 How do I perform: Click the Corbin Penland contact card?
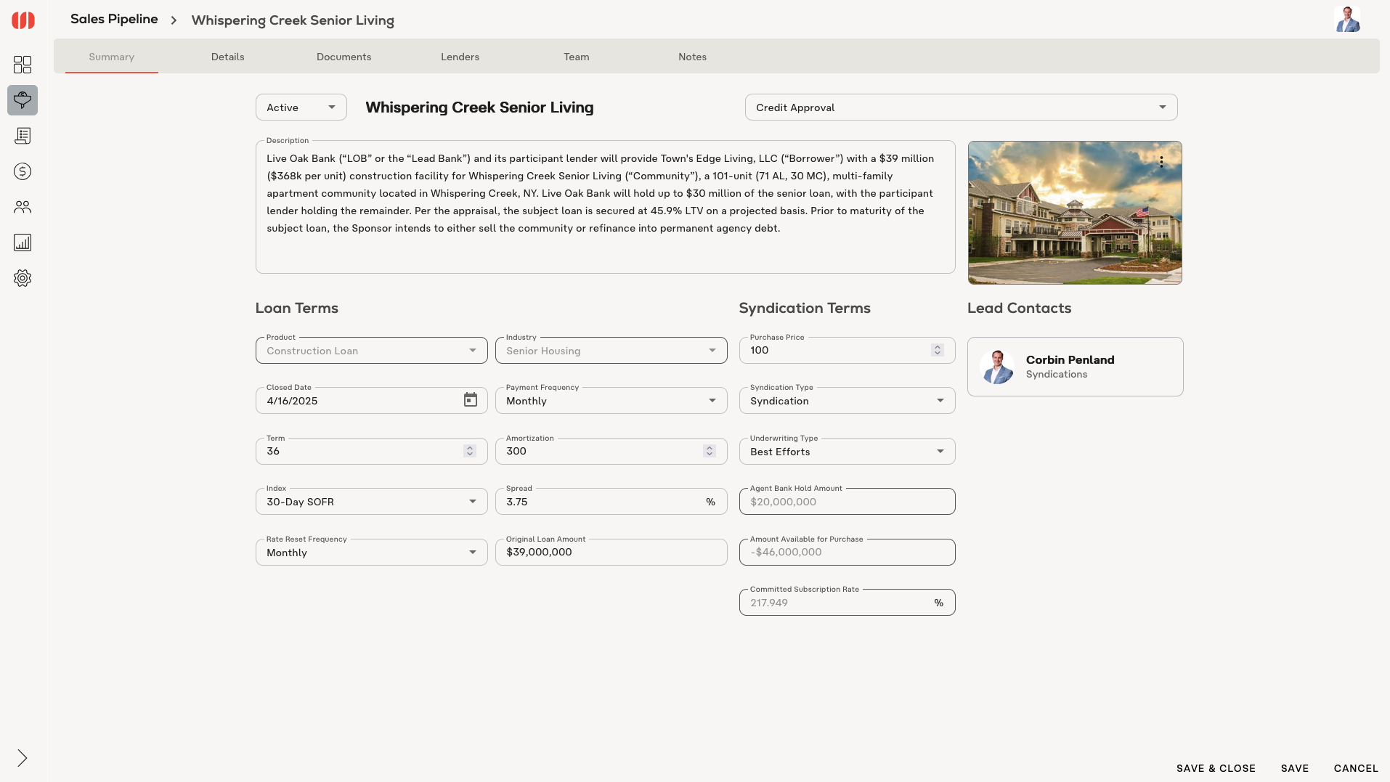point(1076,367)
